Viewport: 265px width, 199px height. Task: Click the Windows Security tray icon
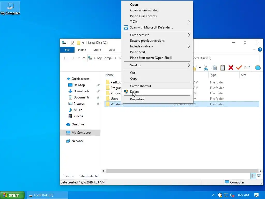220,195
